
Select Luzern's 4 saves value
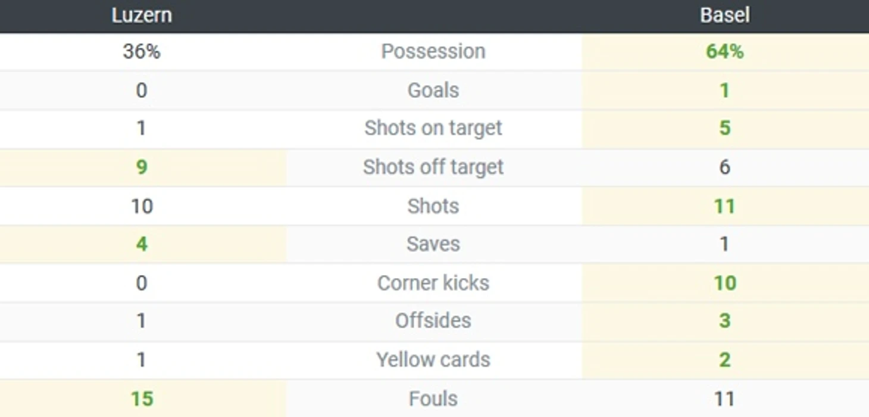(x=142, y=244)
